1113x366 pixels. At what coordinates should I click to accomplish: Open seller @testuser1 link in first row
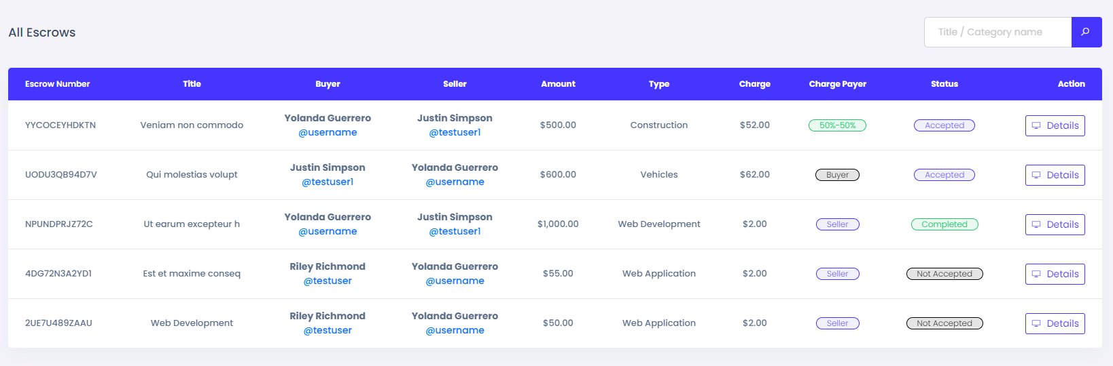(455, 132)
